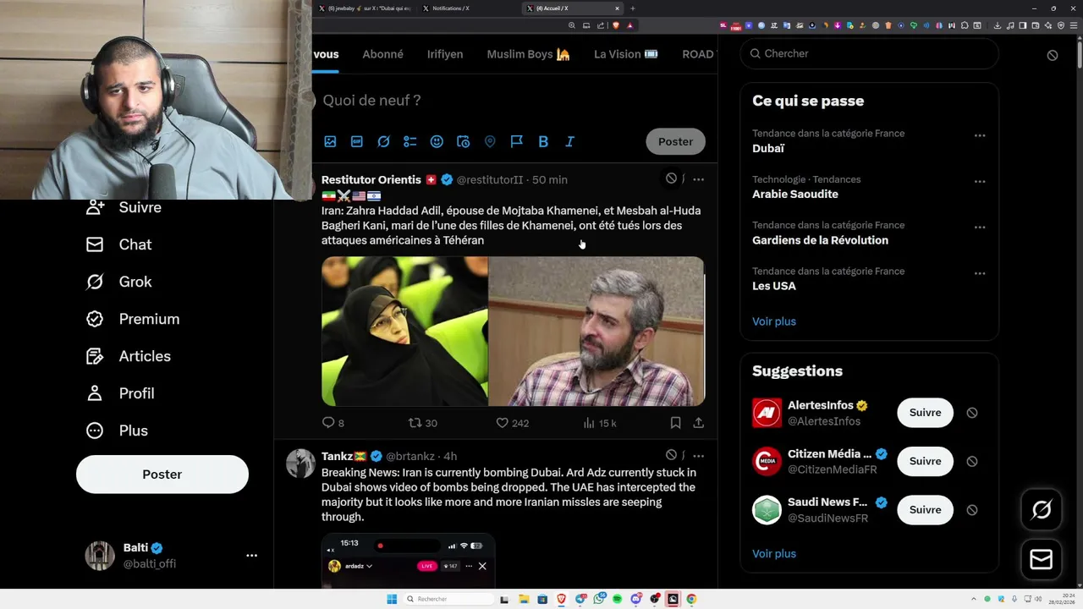This screenshot has height=609, width=1083.
Task: Click the large Poster sidebar button
Action: pos(162,475)
